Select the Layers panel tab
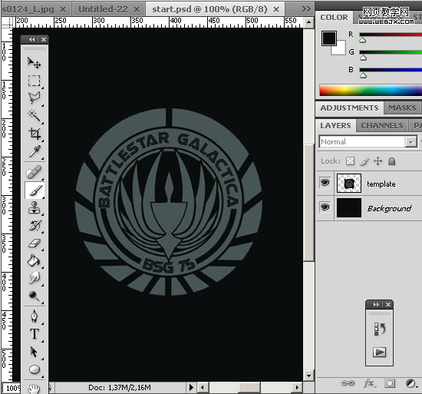The width and height of the screenshot is (422, 394). click(x=335, y=126)
